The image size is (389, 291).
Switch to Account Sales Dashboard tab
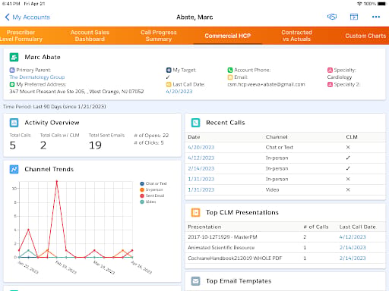(x=90, y=36)
